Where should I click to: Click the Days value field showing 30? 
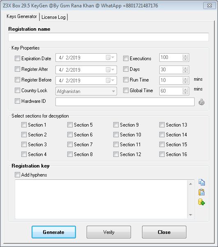pos(171,70)
